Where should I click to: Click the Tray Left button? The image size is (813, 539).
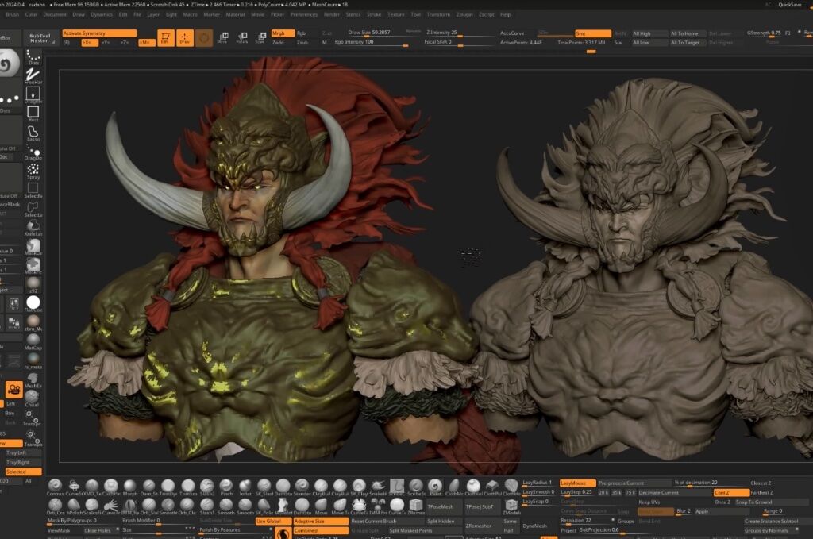point(23,453)
